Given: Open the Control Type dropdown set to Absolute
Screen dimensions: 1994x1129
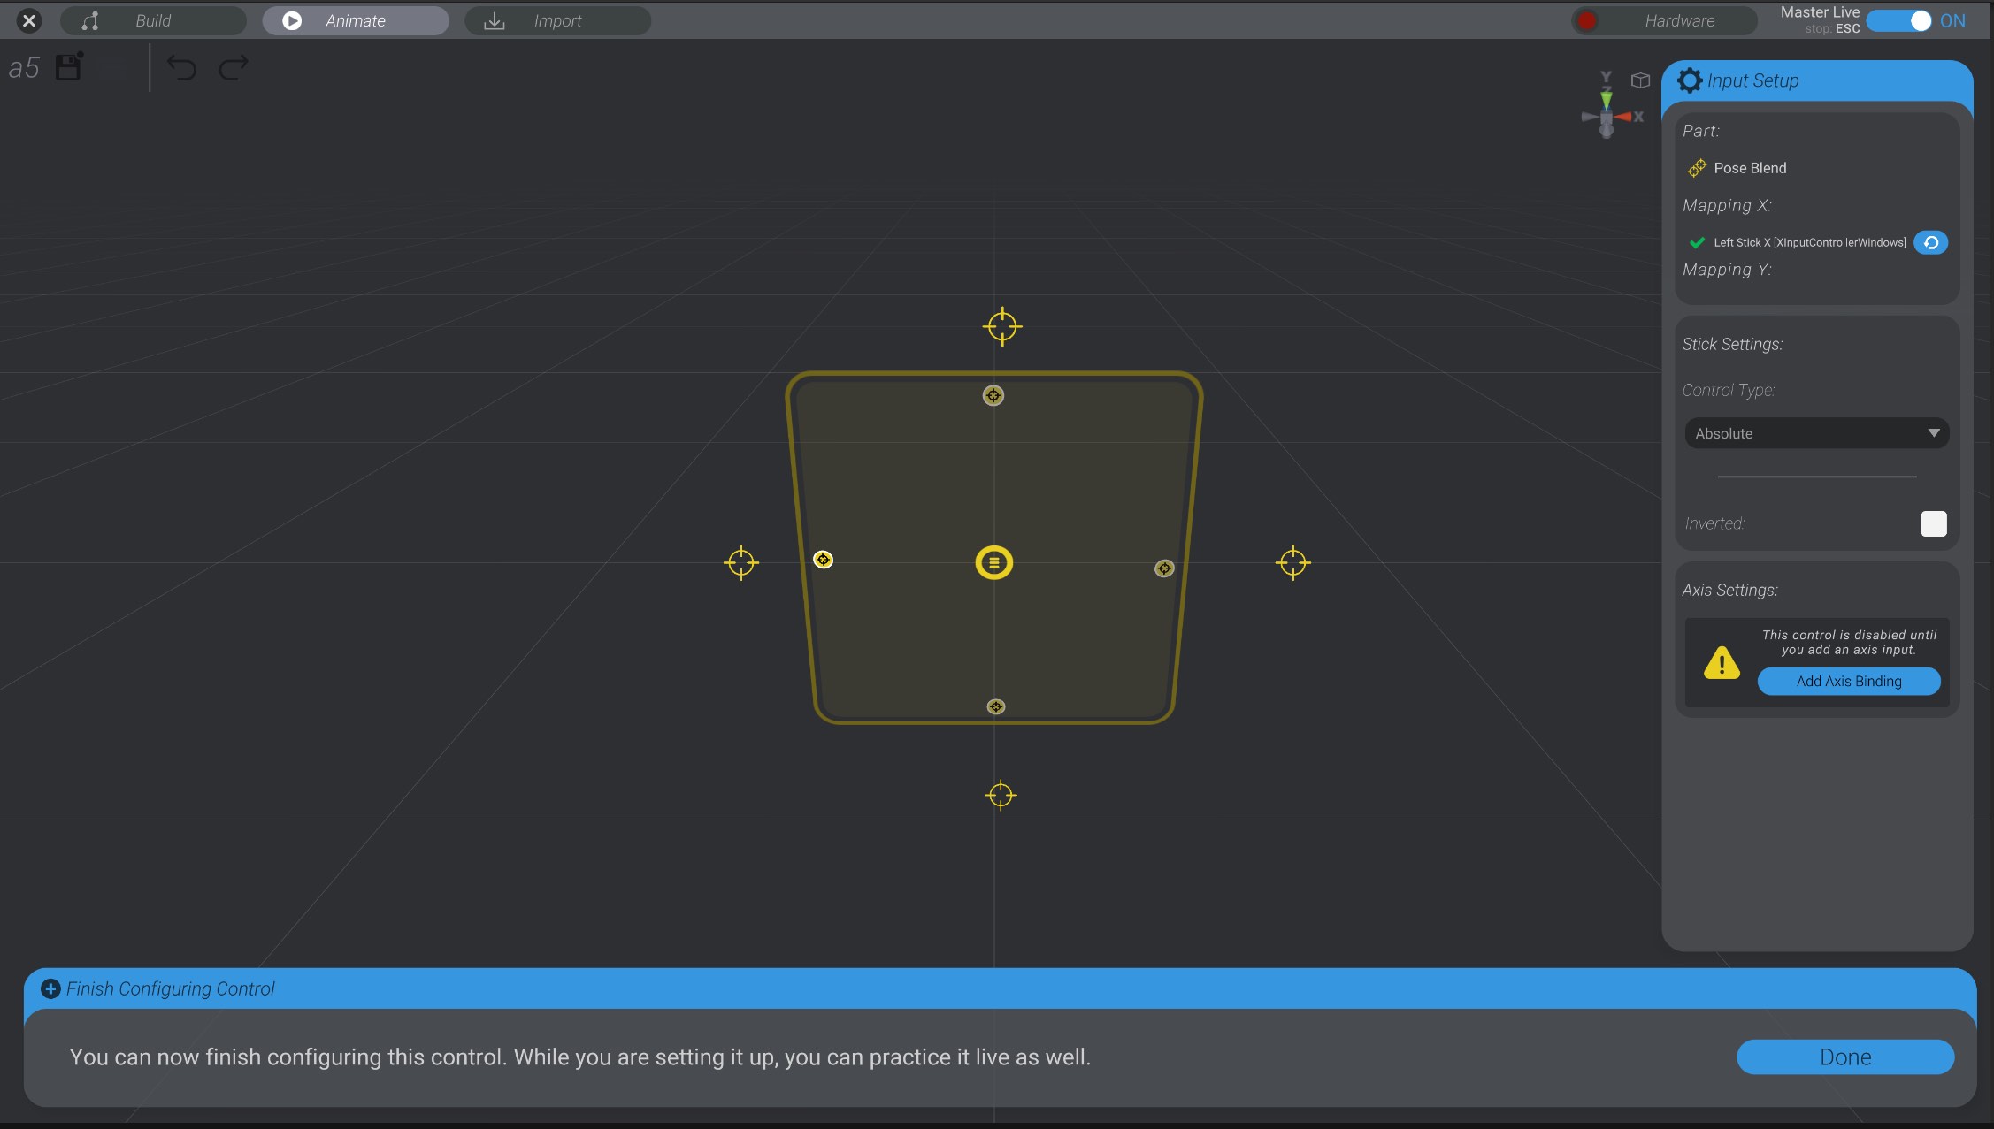Looking at the screenshot, I should (1815, 433).
